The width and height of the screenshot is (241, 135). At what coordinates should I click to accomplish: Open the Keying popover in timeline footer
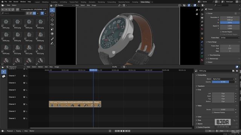click(19, 131)
